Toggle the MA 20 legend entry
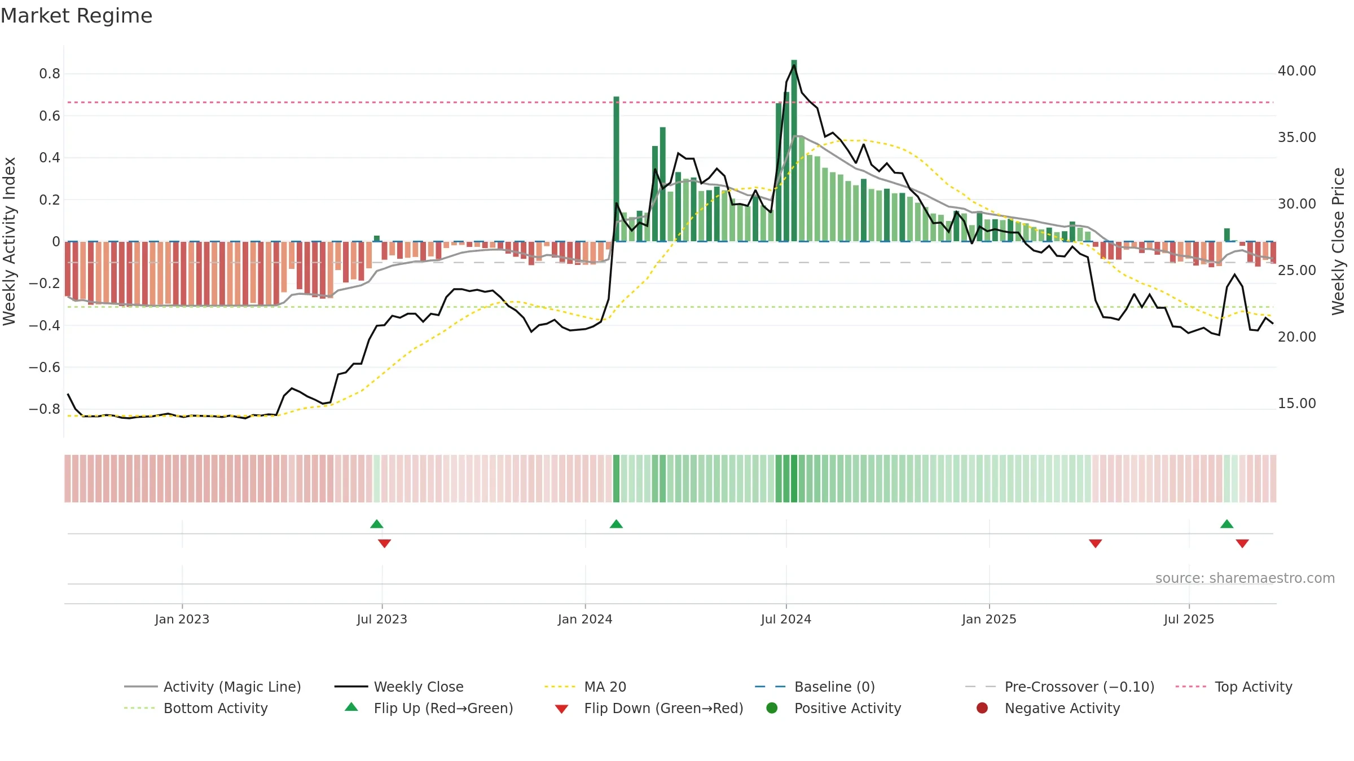1354x761 pixels. (x=586, y=687)
